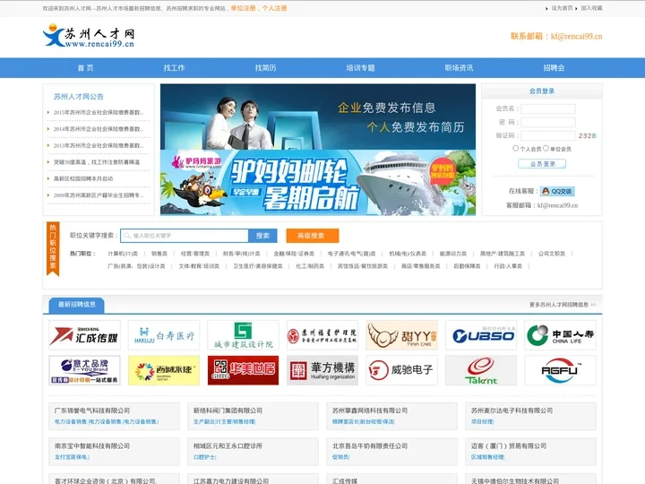The width and height of the screenshot is (645, 484).
Task: Open 迈客（厦门）贸易有限公司 listing
Action: (509, 445)
